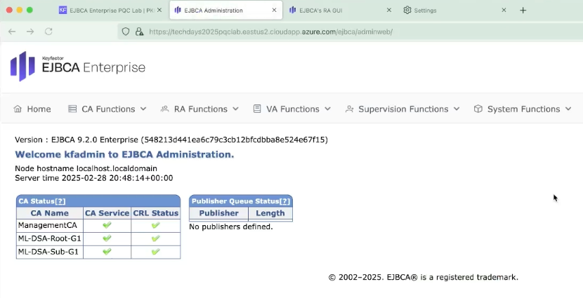Open the CA Status help link
Image resolution: width=583 pixels, height=298 pixels.
(x=60, y=201)
